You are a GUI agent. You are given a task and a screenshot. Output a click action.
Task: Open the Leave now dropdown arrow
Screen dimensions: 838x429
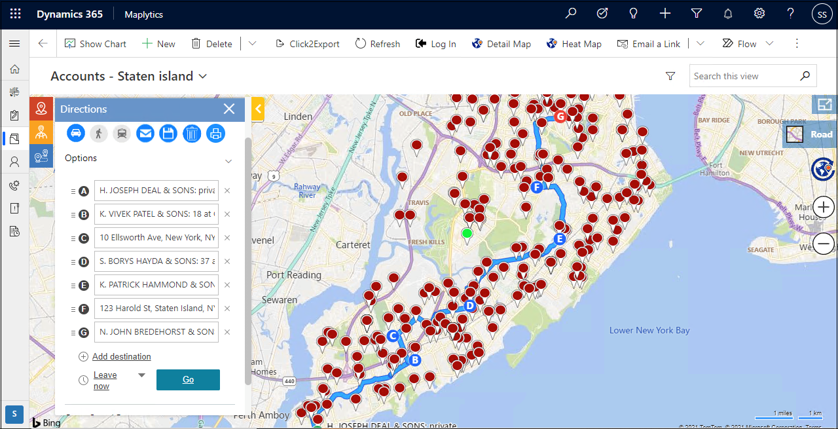click(x=141, y=375)
